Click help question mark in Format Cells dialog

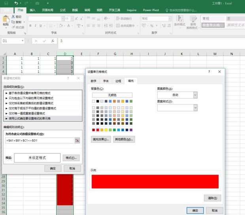pyautogui.click(x=209, y=72)
